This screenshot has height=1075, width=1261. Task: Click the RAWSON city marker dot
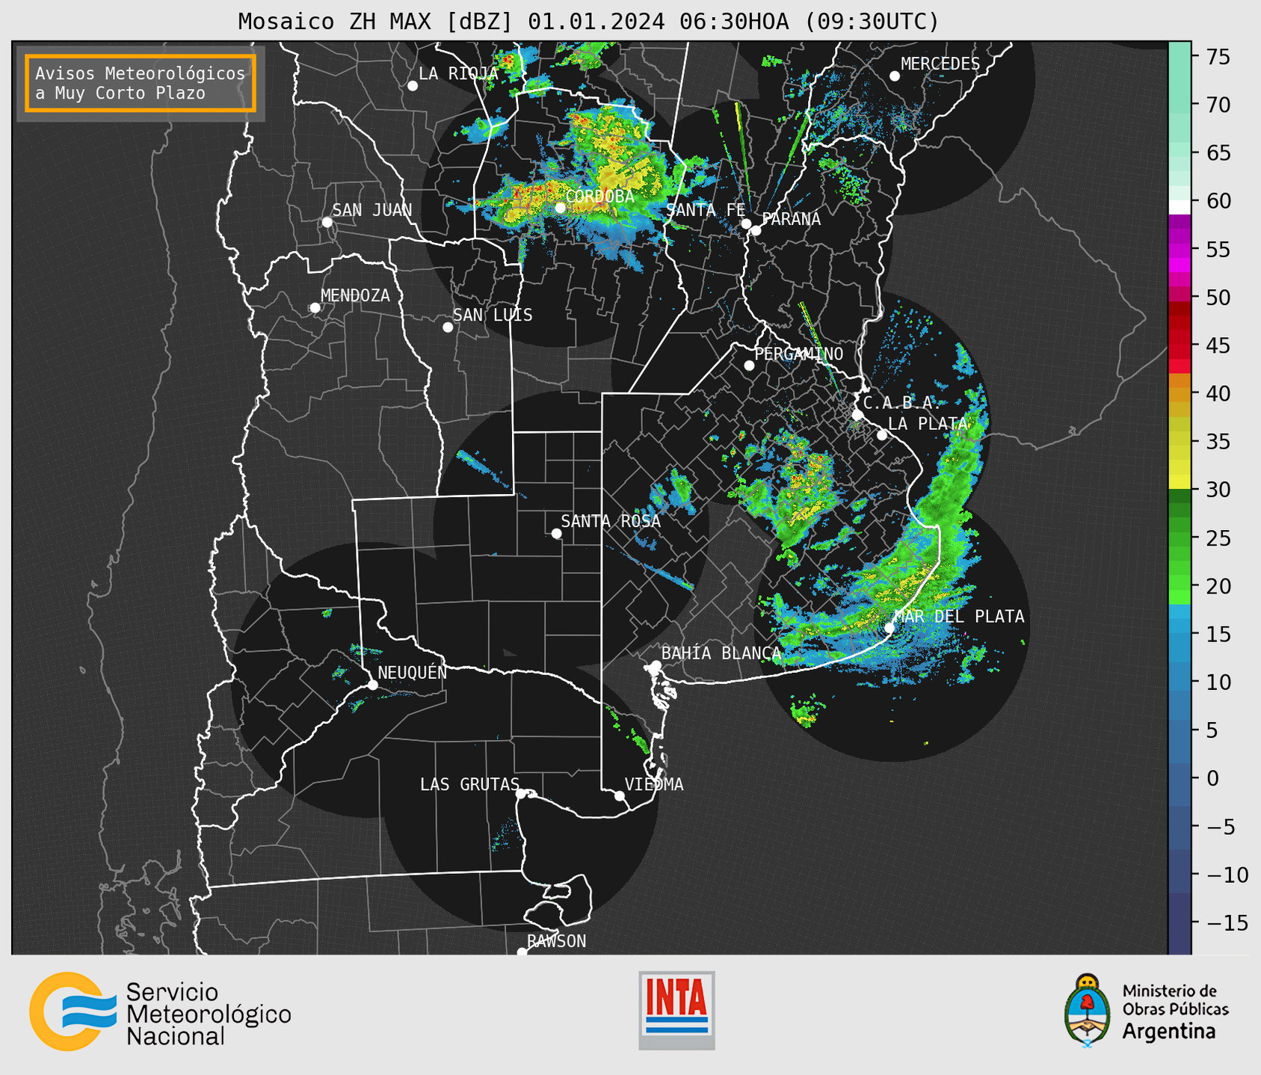tap(522, 952)
